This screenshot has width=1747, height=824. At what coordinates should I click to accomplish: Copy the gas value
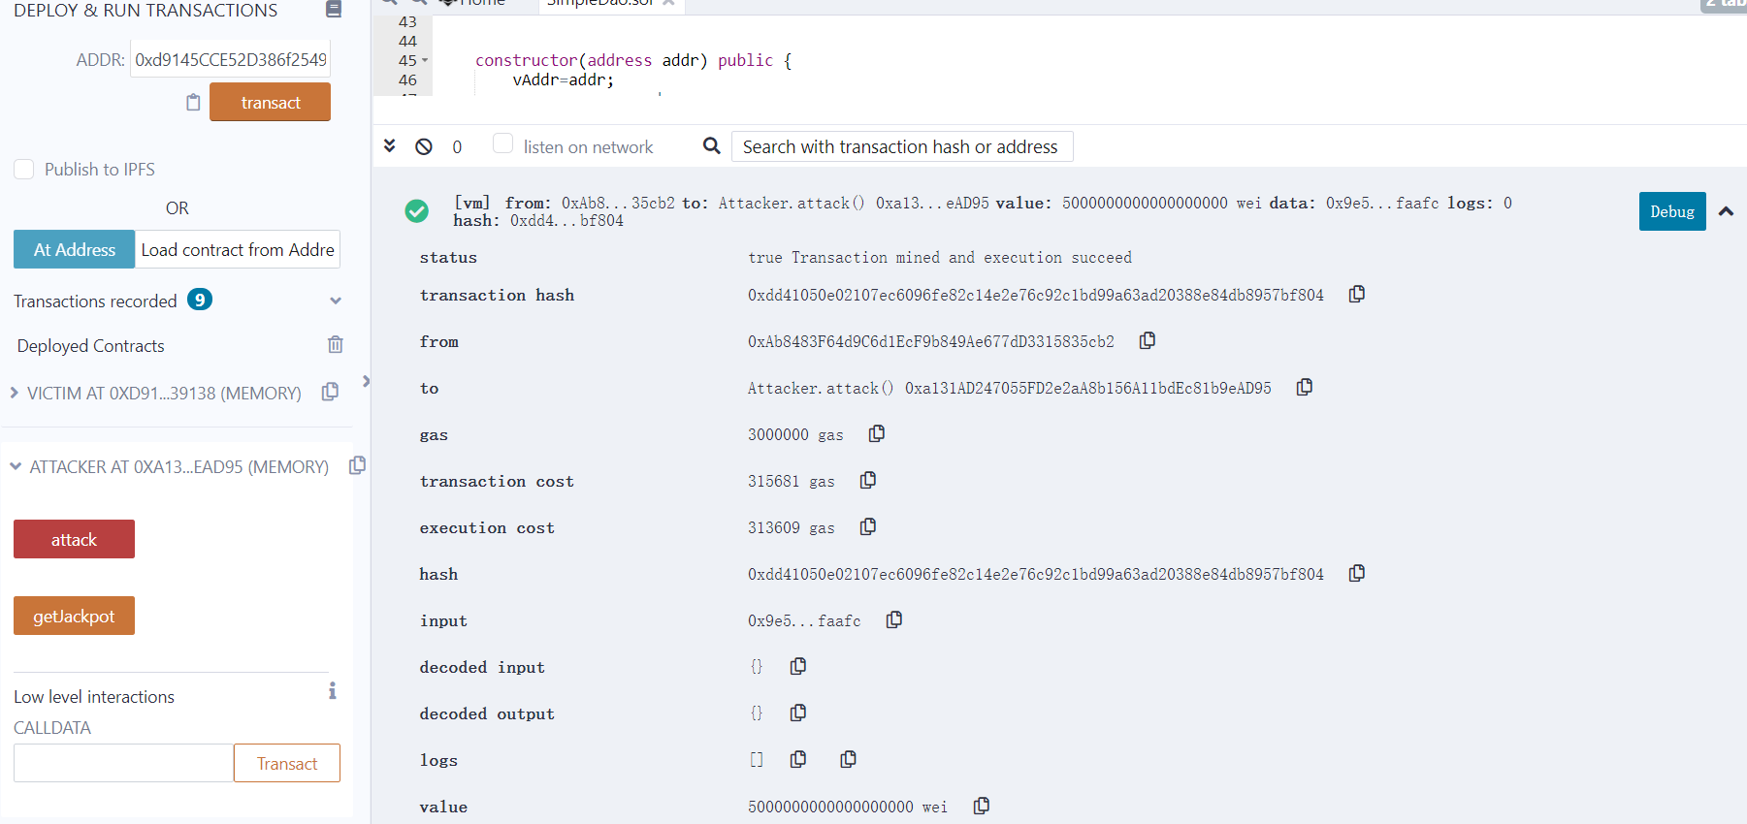pyautogui.click(x=876, y=433)
